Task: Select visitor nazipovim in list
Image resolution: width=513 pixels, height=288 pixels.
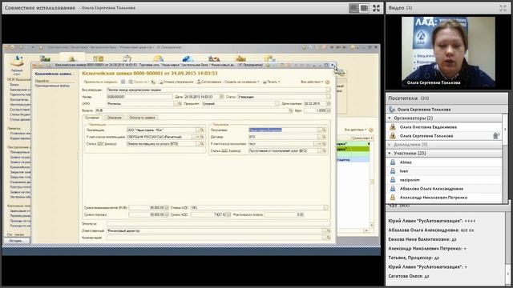Action: [x=410, y=180]
